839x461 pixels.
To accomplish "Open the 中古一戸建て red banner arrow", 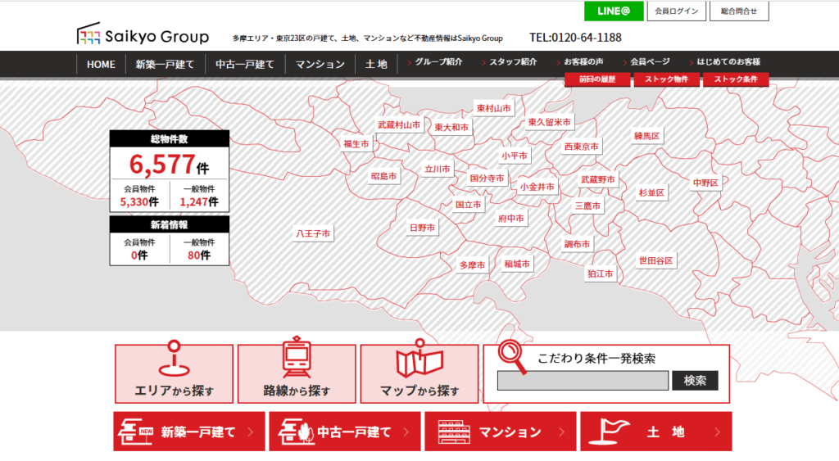I will tap(406, 432).
